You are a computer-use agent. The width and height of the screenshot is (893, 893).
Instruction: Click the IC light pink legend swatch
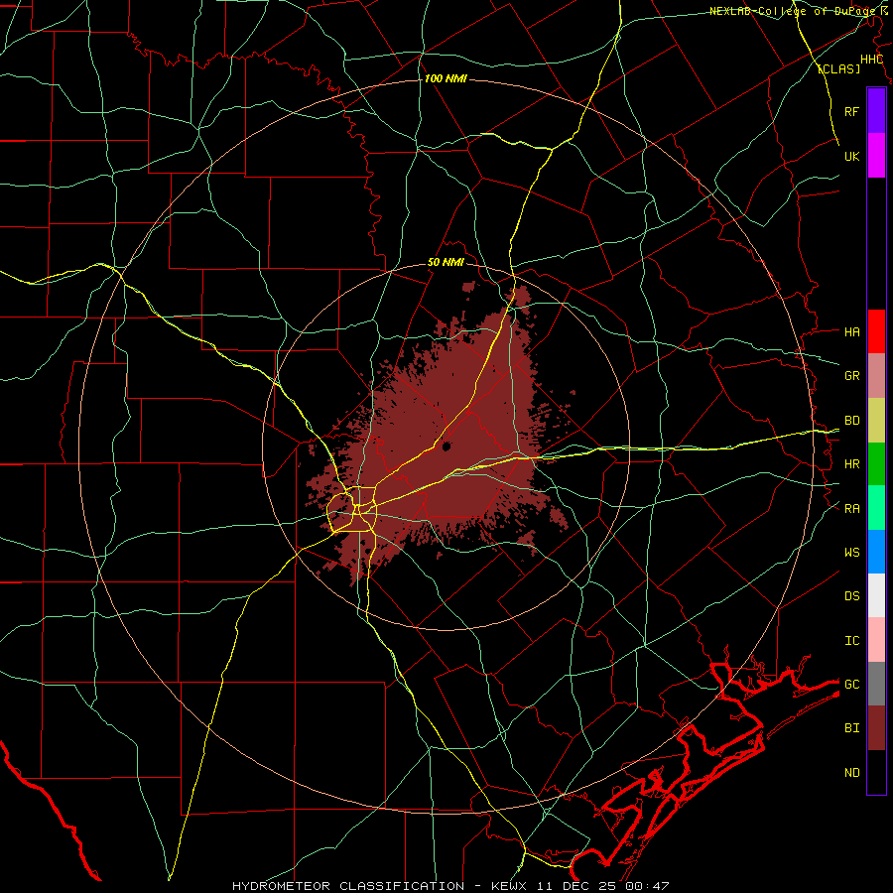[x=876, y=640]
